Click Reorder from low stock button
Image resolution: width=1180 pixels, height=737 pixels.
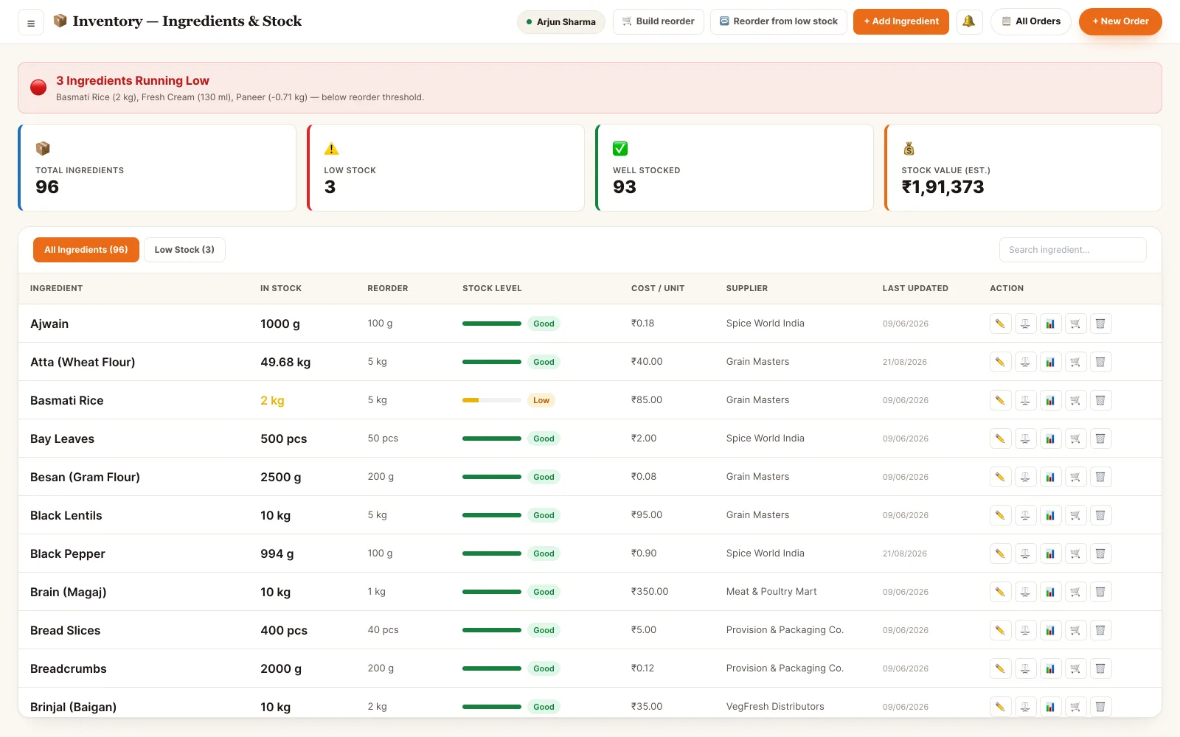(779, 21)
